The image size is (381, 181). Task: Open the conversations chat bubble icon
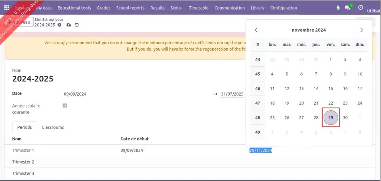348,8
